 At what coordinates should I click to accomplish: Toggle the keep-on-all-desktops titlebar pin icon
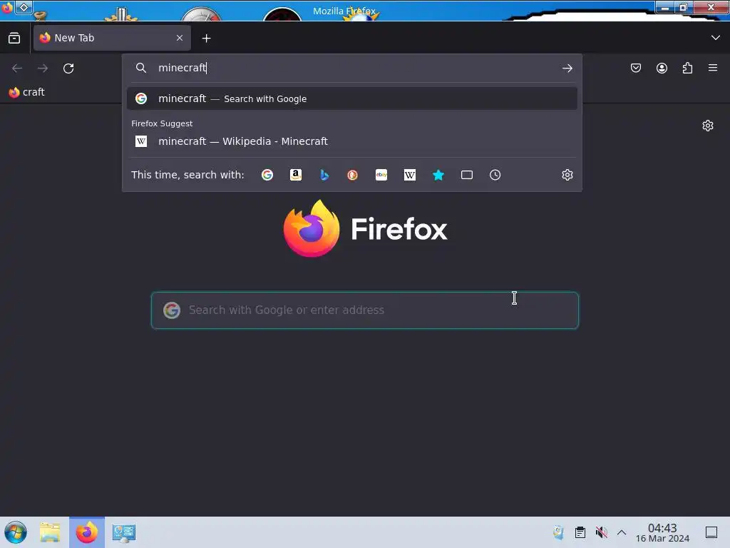coord(24,7)
